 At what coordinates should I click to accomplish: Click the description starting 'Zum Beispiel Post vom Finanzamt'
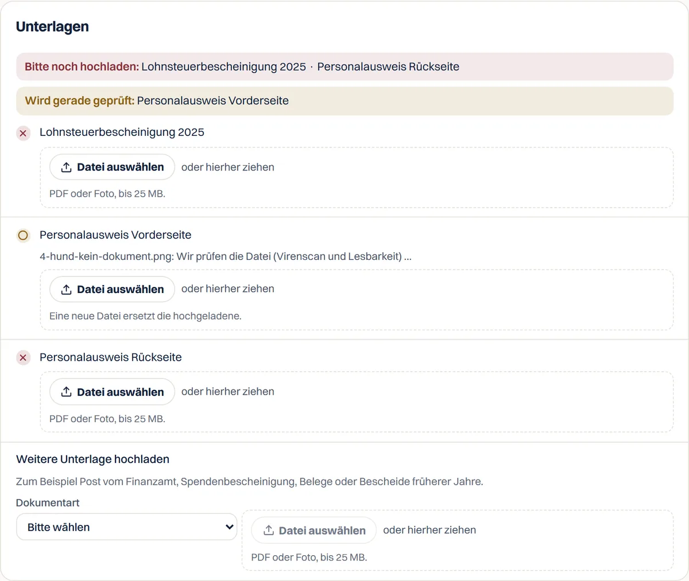click(250, 482)
